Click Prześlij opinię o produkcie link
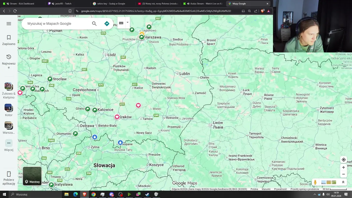 tap(305, 189)
